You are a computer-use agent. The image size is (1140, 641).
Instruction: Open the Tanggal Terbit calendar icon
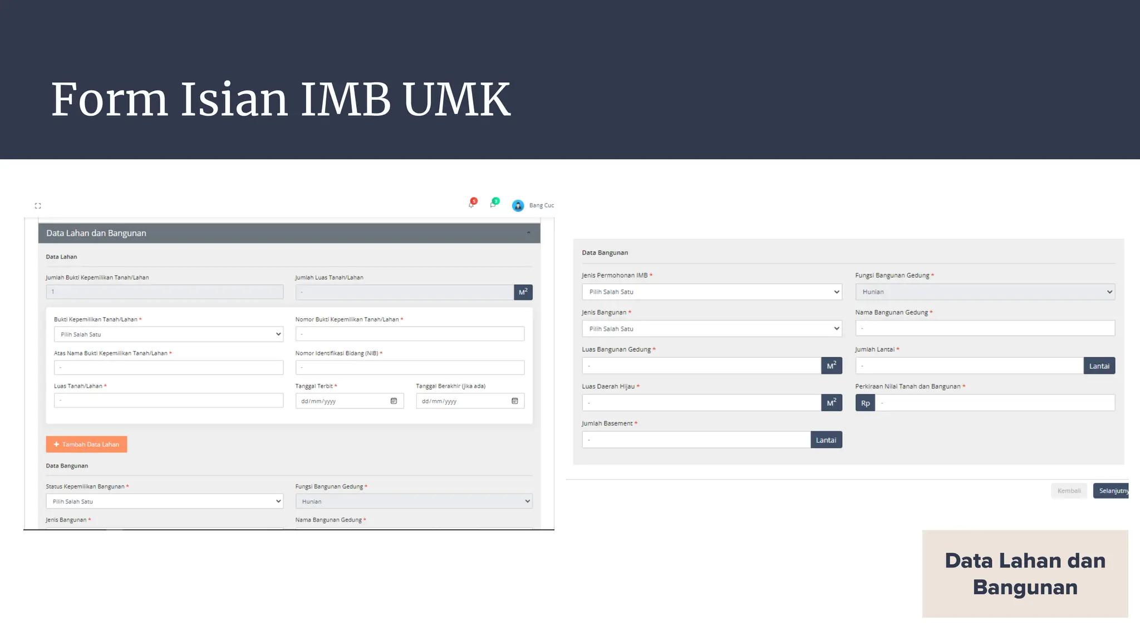coord(394,401)
